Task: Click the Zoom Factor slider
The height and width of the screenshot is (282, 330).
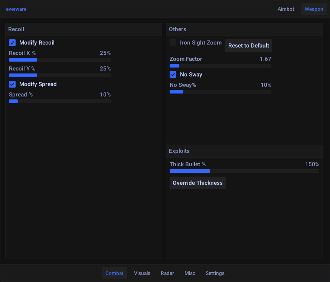Action: [x=220, y=66]
